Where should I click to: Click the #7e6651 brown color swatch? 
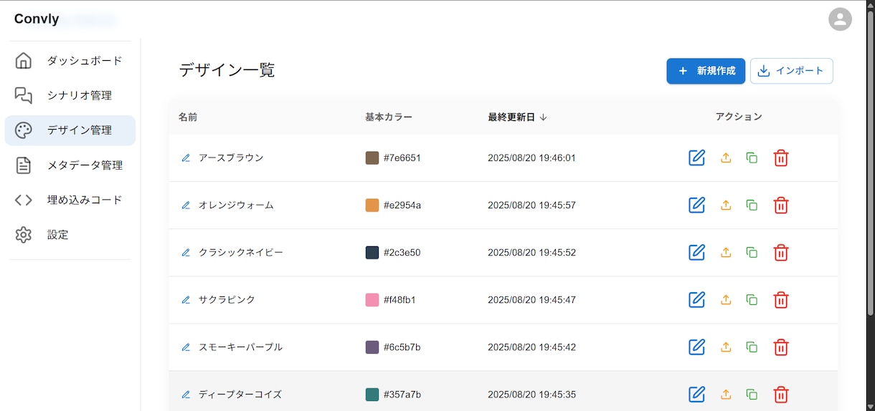point(372,158)
